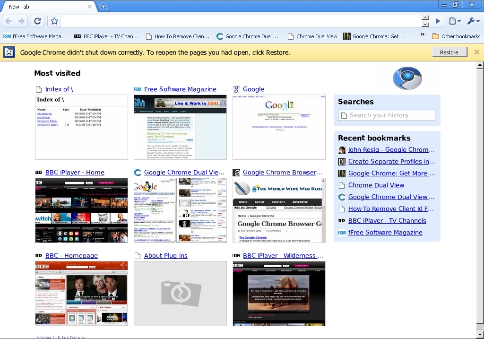Viewport: 484px width, 339px height.
Task: Open Free Software Magazine most visited link
Action: pos(180,89)
